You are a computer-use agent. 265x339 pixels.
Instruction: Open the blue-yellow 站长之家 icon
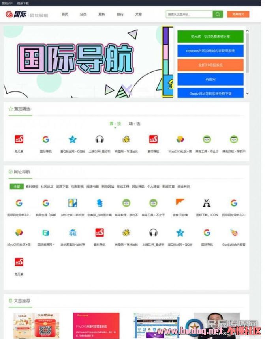pos(73,203)
